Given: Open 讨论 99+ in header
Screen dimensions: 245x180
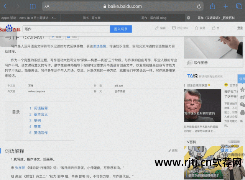Looking at the screenshot, I should tap(180, 28).
